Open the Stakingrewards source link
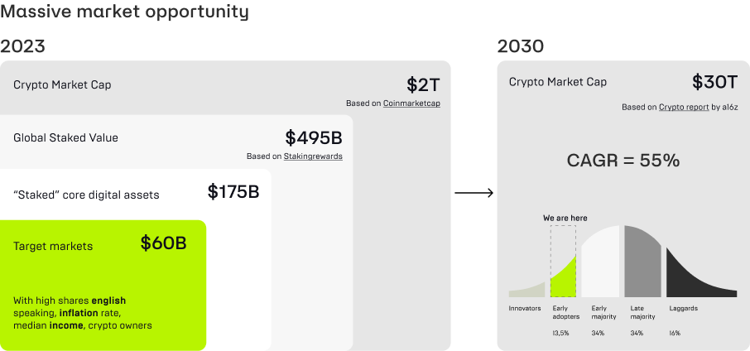The height and width of the screenshot is (351, 750). click(x=314, y=156)
